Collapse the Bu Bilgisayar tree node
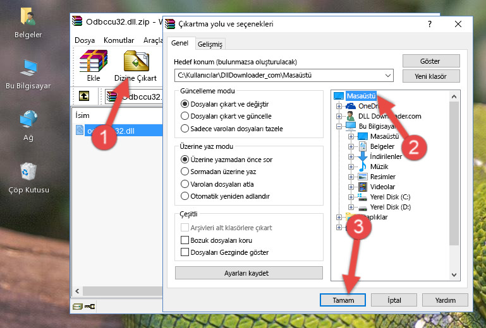 [x=339, y=126]
